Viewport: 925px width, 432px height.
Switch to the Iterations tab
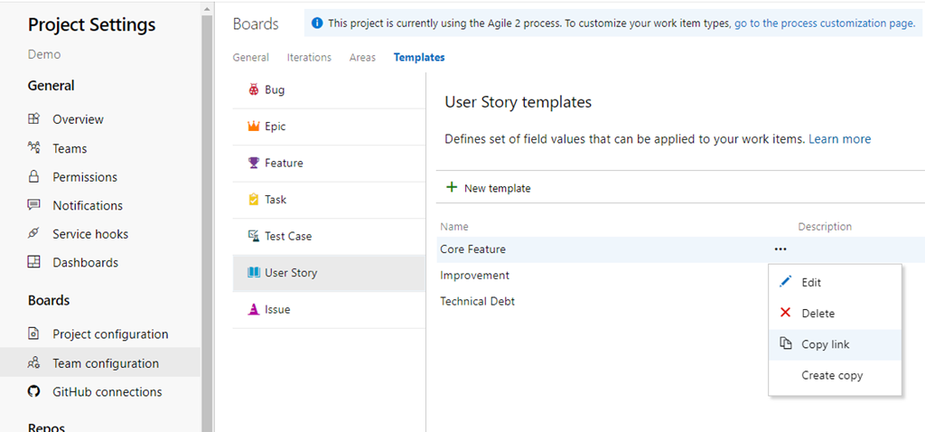[x=309, y=58]
